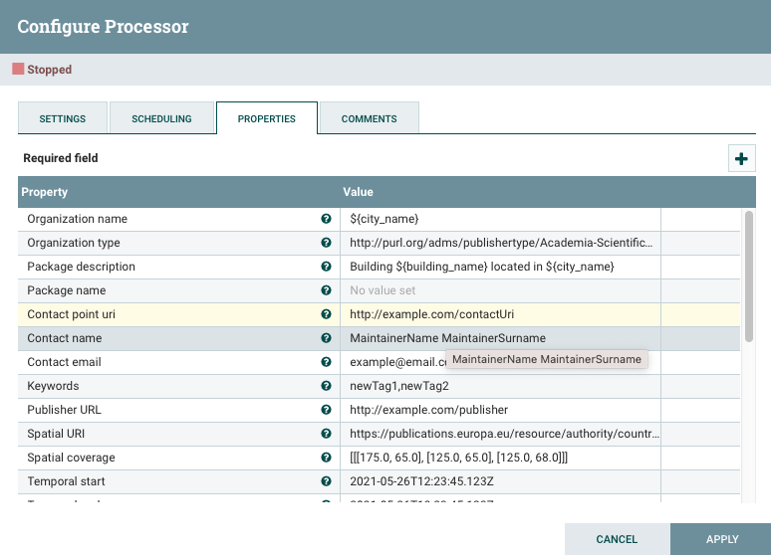The height and width of the screenshot is (555, 771).
Task: Select the Contact point uri property label
Action: tap(72, 314)
